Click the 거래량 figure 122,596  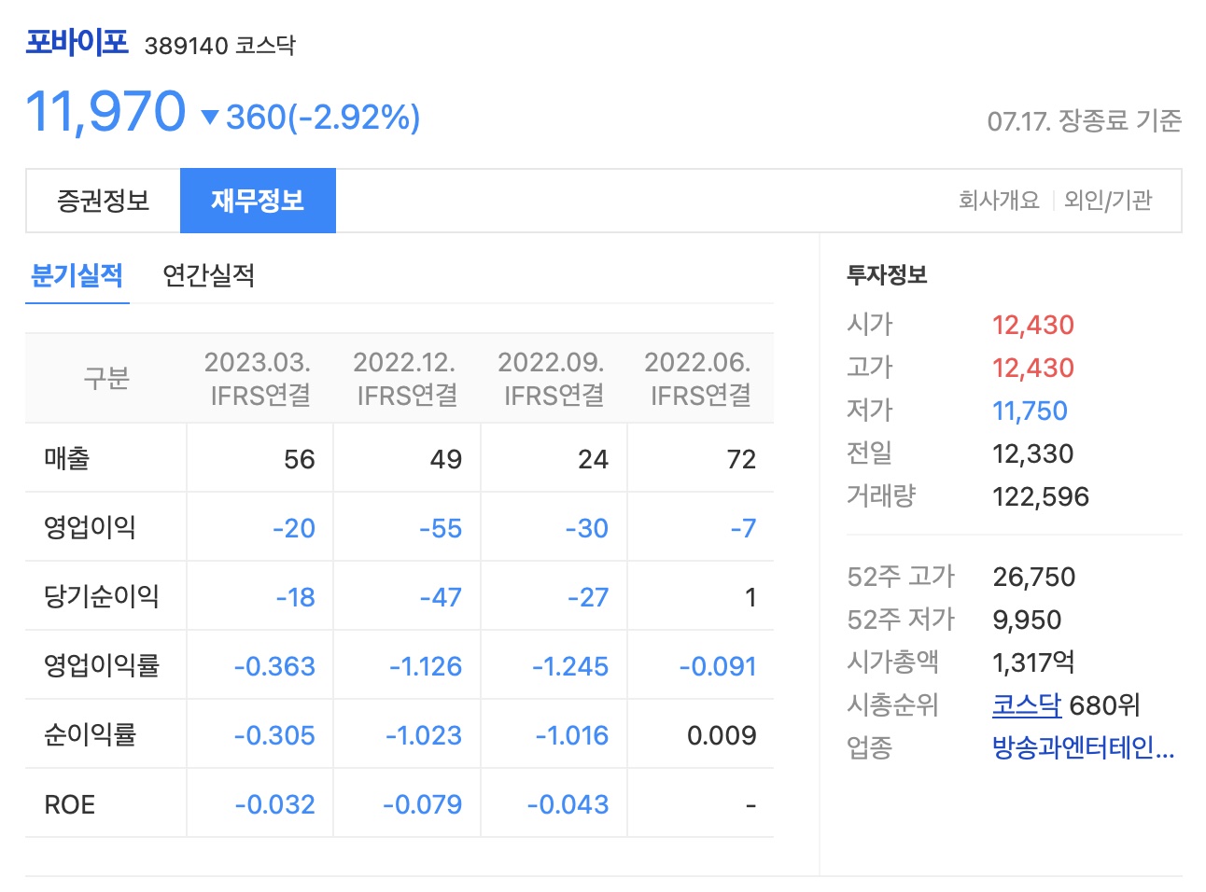(x=1042, y=496)
